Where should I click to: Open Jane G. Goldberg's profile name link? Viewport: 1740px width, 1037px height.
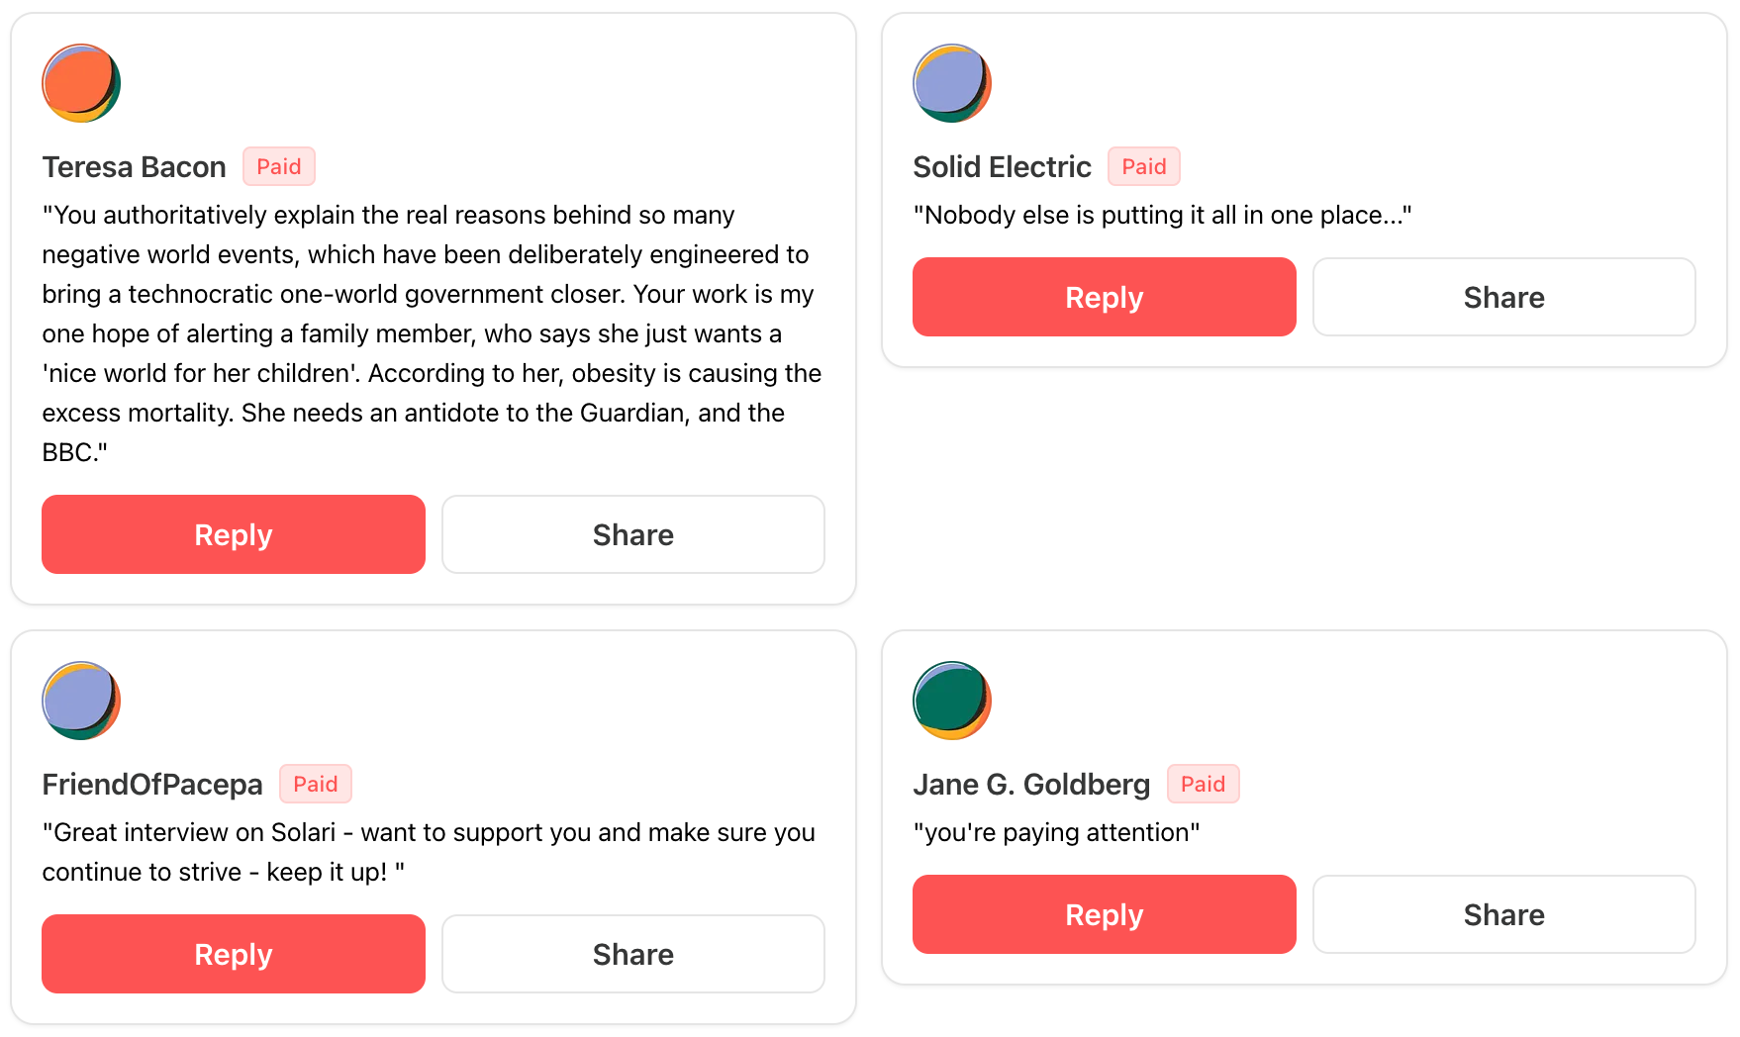[x=1031, y=785]
